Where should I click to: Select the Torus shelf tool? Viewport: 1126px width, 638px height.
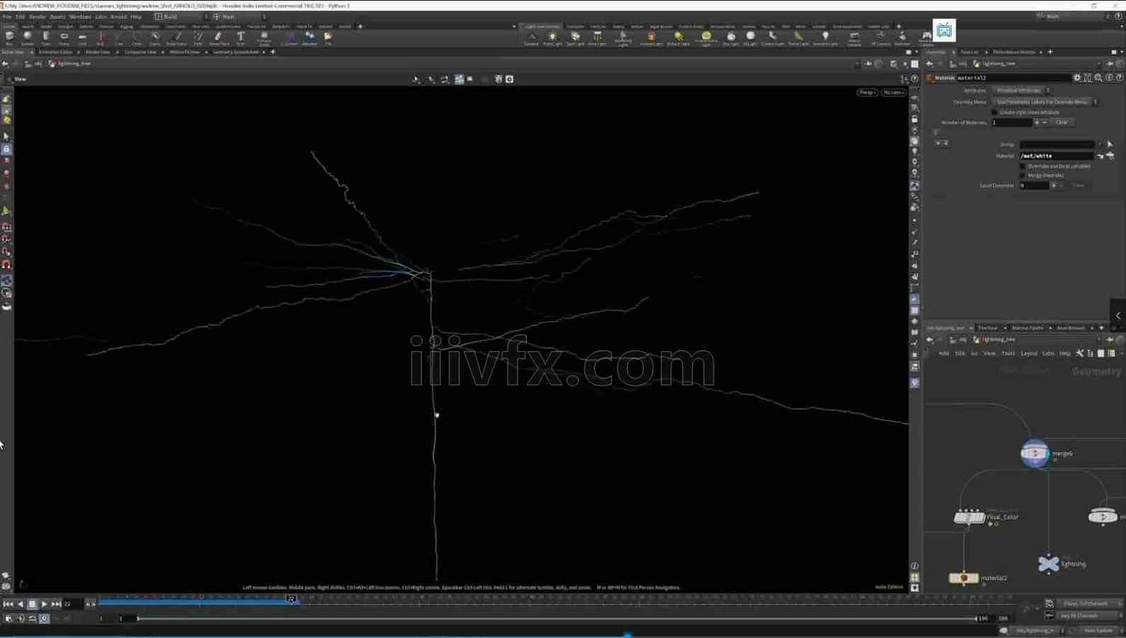(x=64, y=38)
